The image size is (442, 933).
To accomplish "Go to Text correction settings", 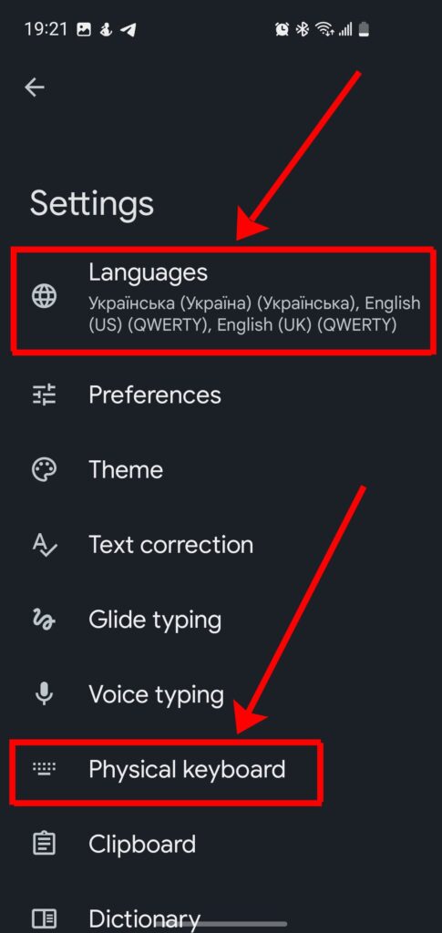I will tap(221, 545).
